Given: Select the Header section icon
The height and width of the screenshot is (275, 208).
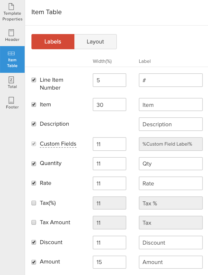Looking at the screenshot, I should [12, 35].
